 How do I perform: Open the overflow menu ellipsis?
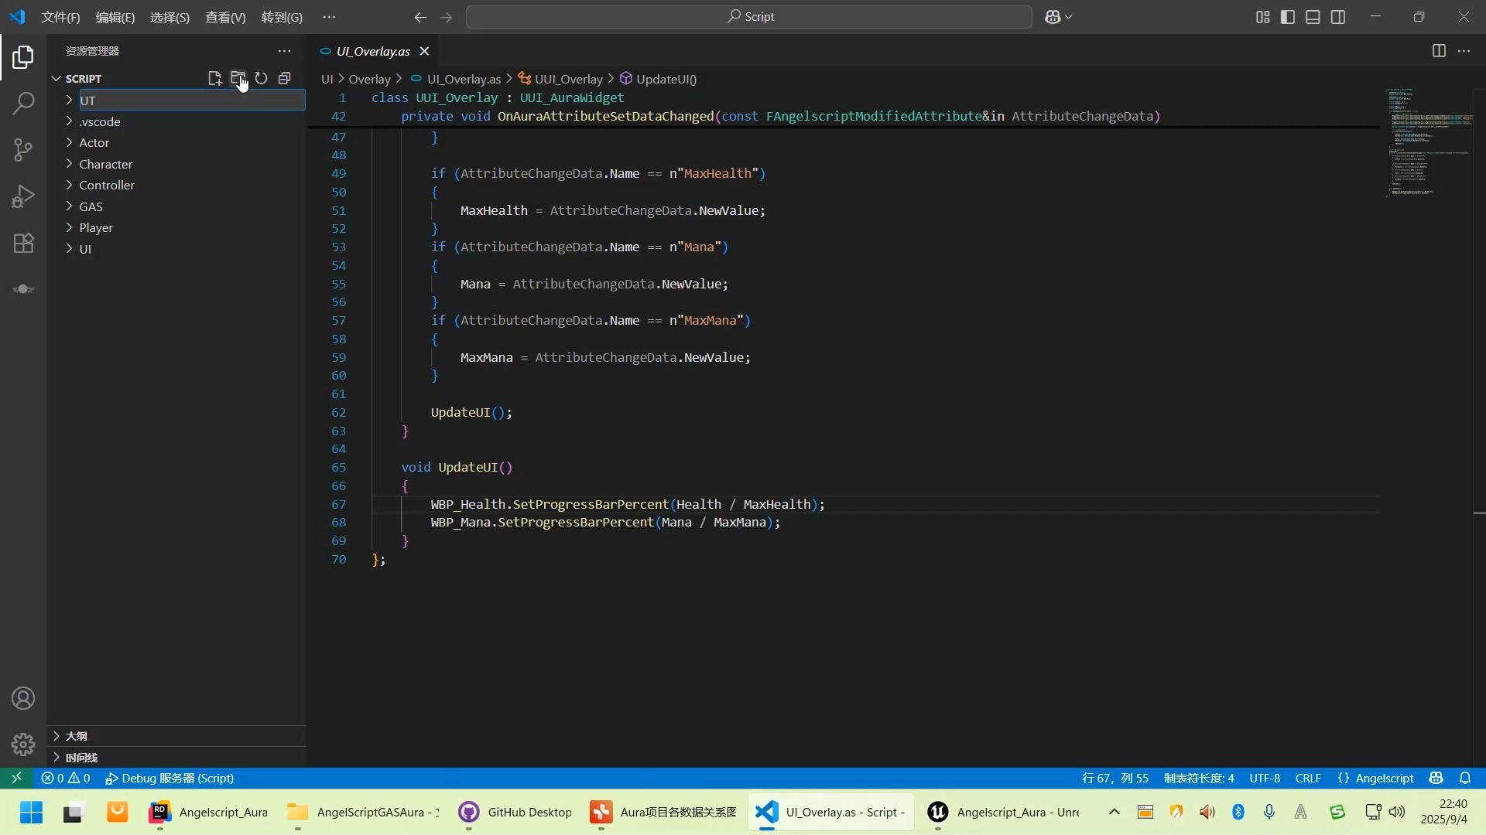click(329, 17)
